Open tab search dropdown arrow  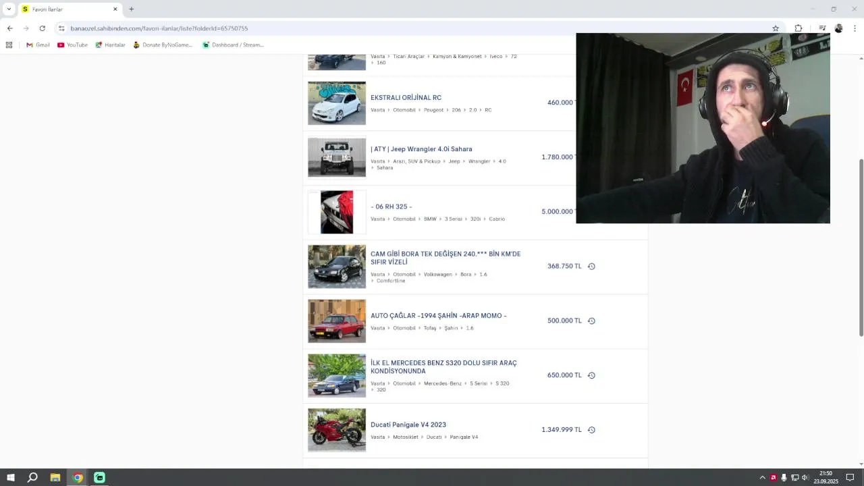[9, 9]
